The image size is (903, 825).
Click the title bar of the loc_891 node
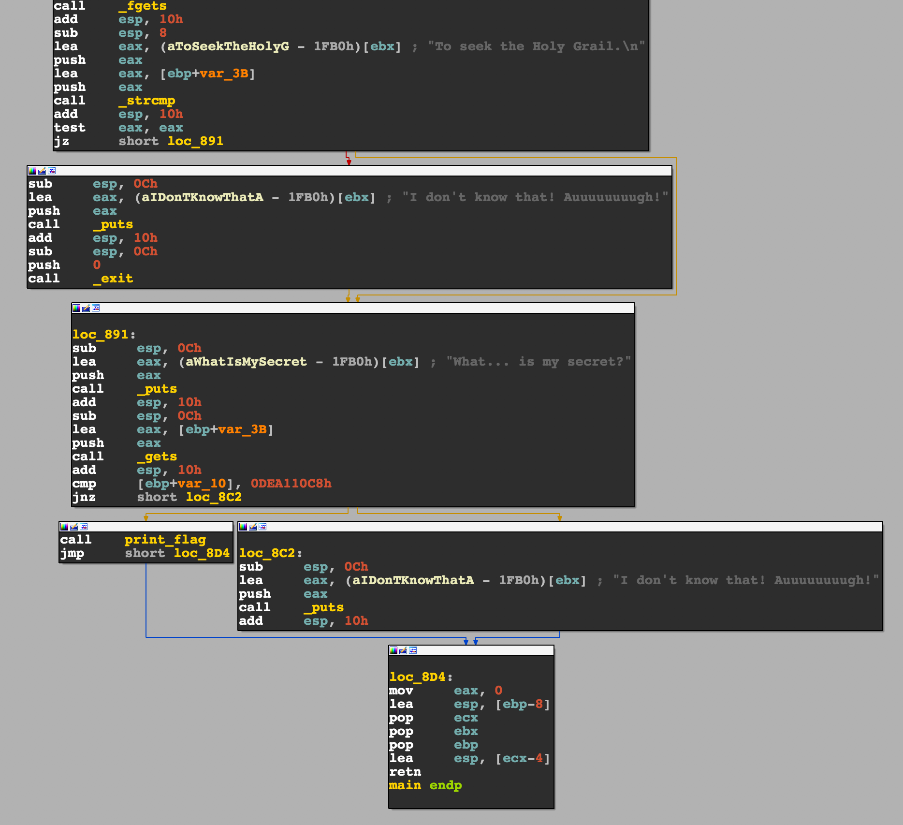pyautogui.click(x=353, y=308)
